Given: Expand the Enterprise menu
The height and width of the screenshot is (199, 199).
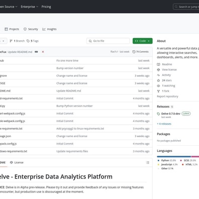Looking at the screenshot, I should [30, 7].
